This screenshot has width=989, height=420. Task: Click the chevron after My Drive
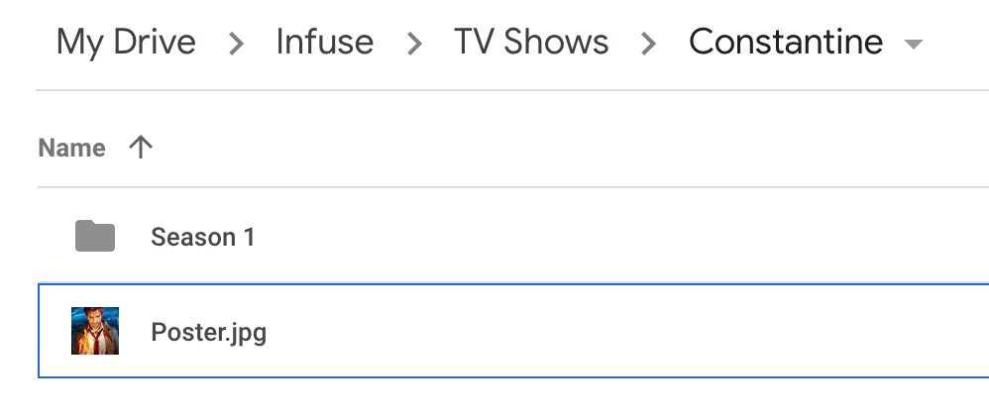coord(236,44)
